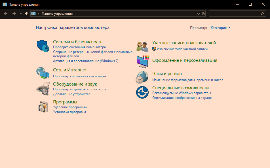The image size is (270, 168).
Task: Go back with the left arrow button
Action: click(6, 14)
